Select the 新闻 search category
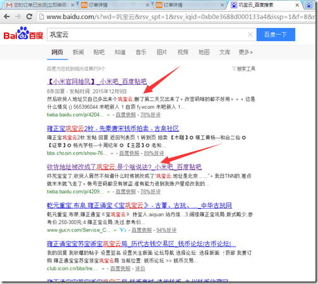 tap(78, 52)
